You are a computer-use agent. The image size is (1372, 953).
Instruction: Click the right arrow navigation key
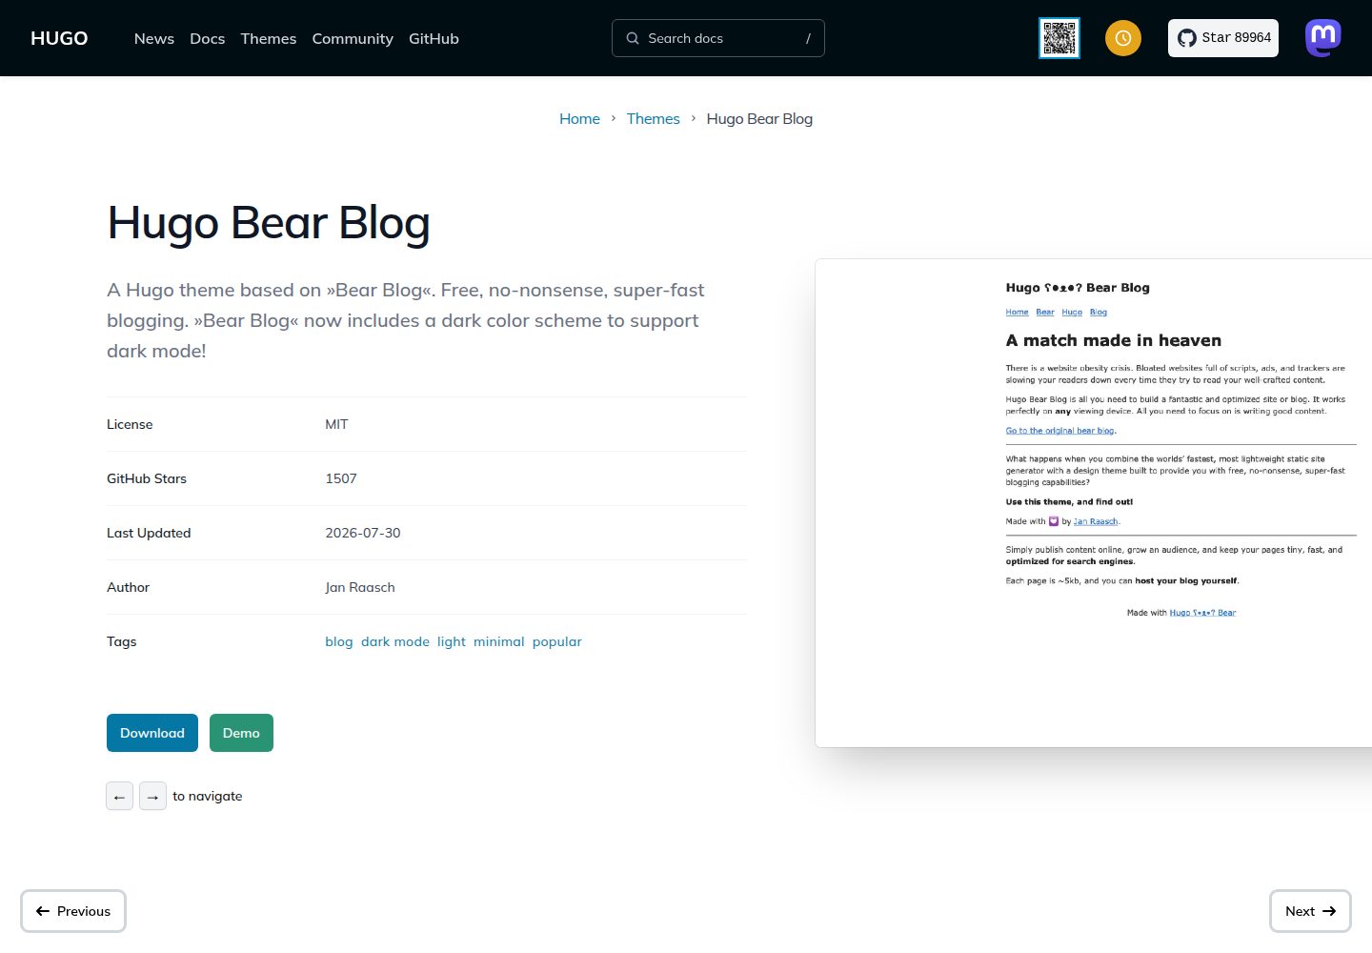point(152,796)
